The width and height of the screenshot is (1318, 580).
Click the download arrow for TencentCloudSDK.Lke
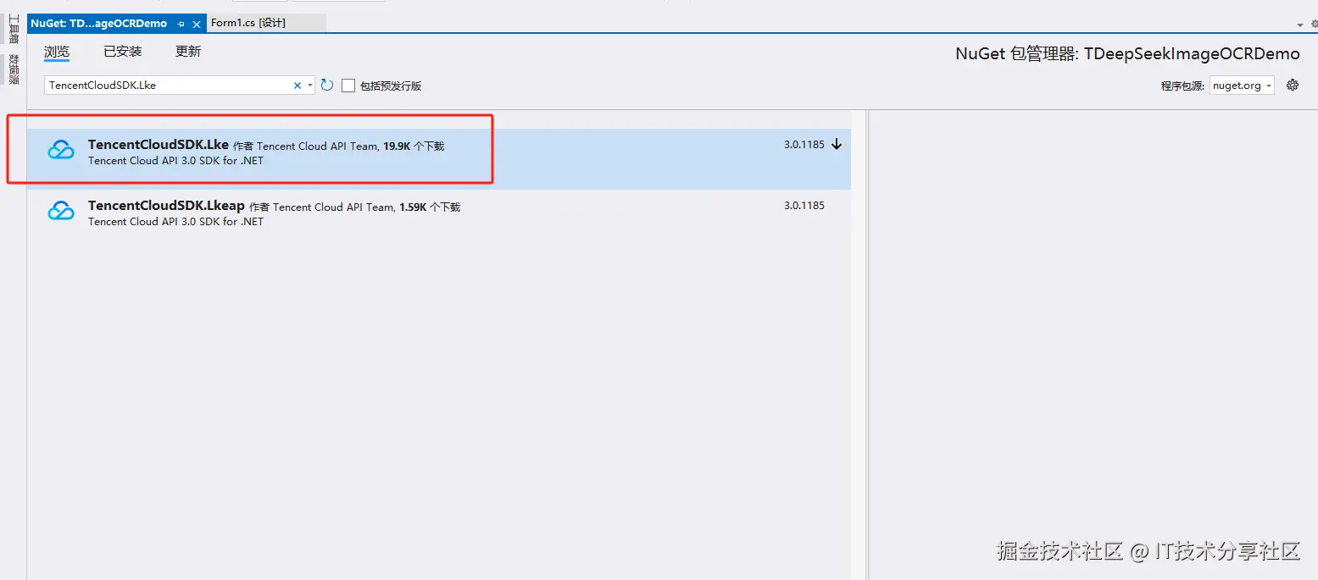click(837, 145)
